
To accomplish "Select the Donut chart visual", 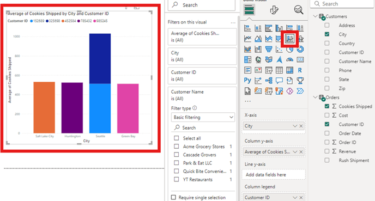I will (300, 49).
